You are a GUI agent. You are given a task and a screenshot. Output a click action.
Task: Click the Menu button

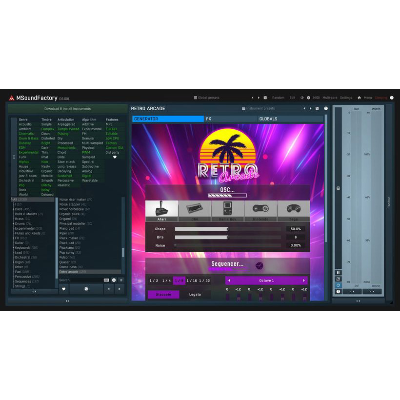368,98
